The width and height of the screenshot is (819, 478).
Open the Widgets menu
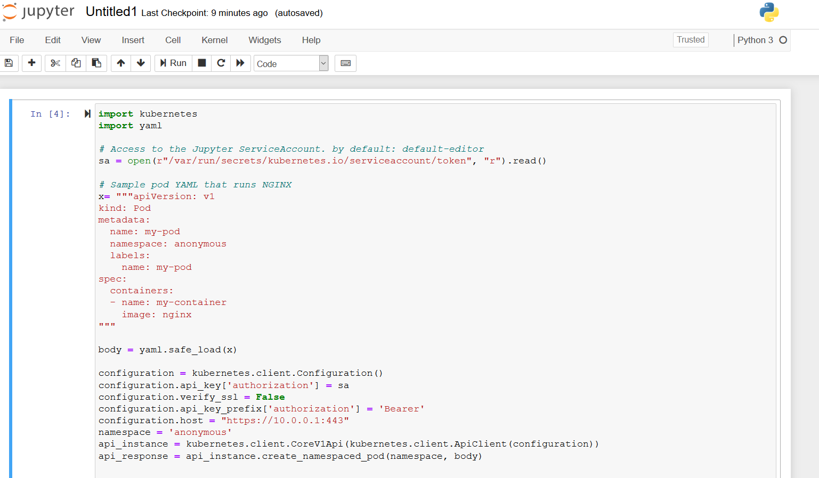(x=264, y=40)
